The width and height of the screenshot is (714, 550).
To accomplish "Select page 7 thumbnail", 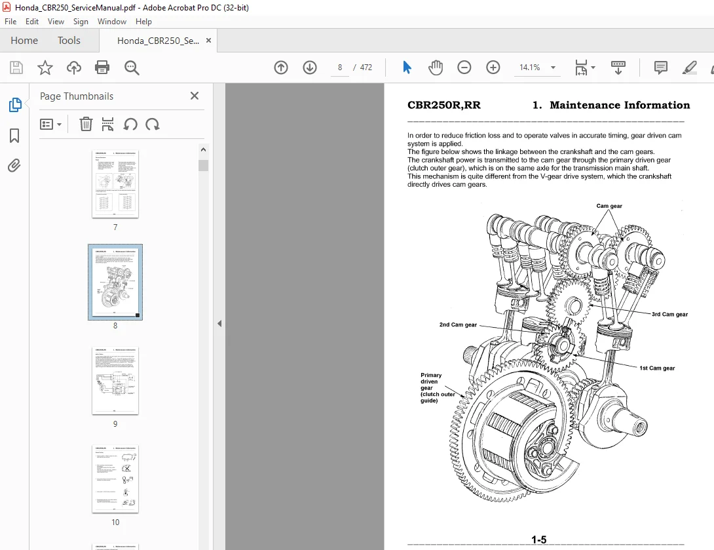I will point(115,184).
